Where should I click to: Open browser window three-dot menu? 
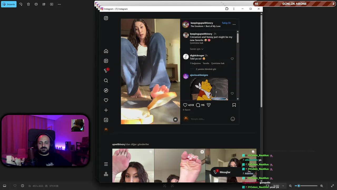(x=234, y=9)
